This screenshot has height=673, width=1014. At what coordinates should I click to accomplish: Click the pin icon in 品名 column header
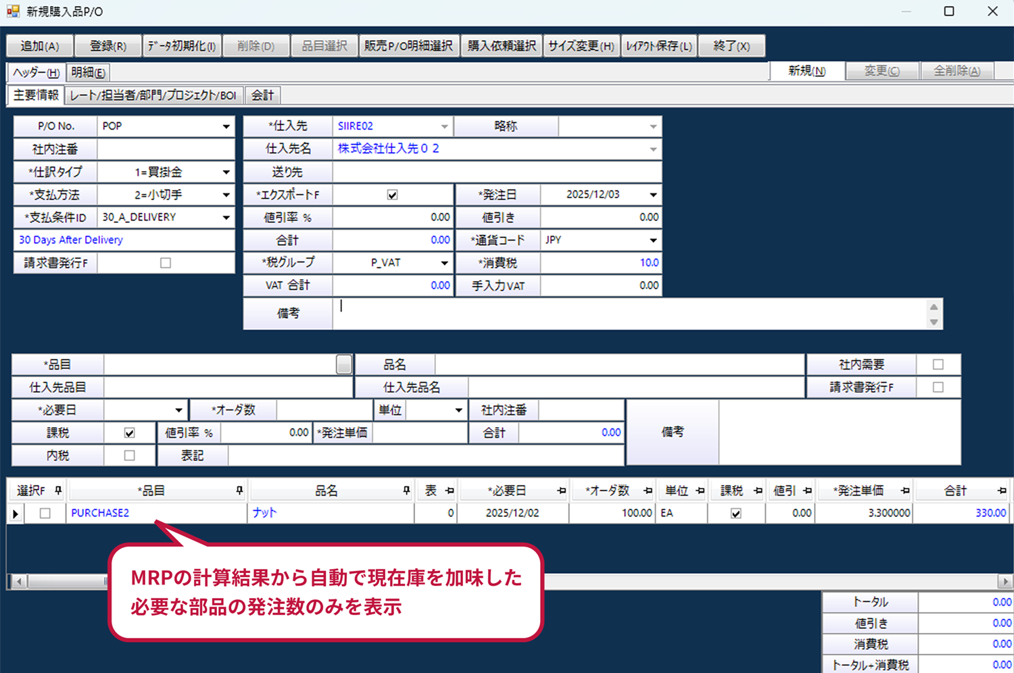pyautogui.click(x=406, y=491)
